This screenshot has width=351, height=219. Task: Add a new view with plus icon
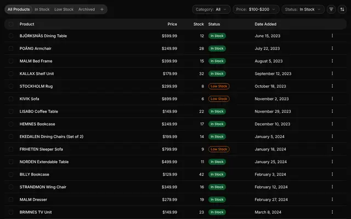click(x=102, y=9)
